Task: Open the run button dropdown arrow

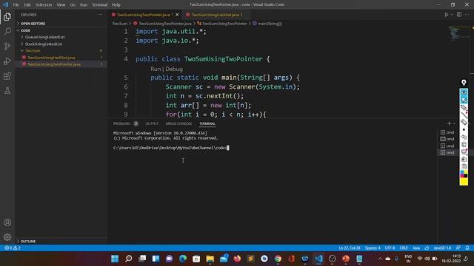Action: coord(452,15)
